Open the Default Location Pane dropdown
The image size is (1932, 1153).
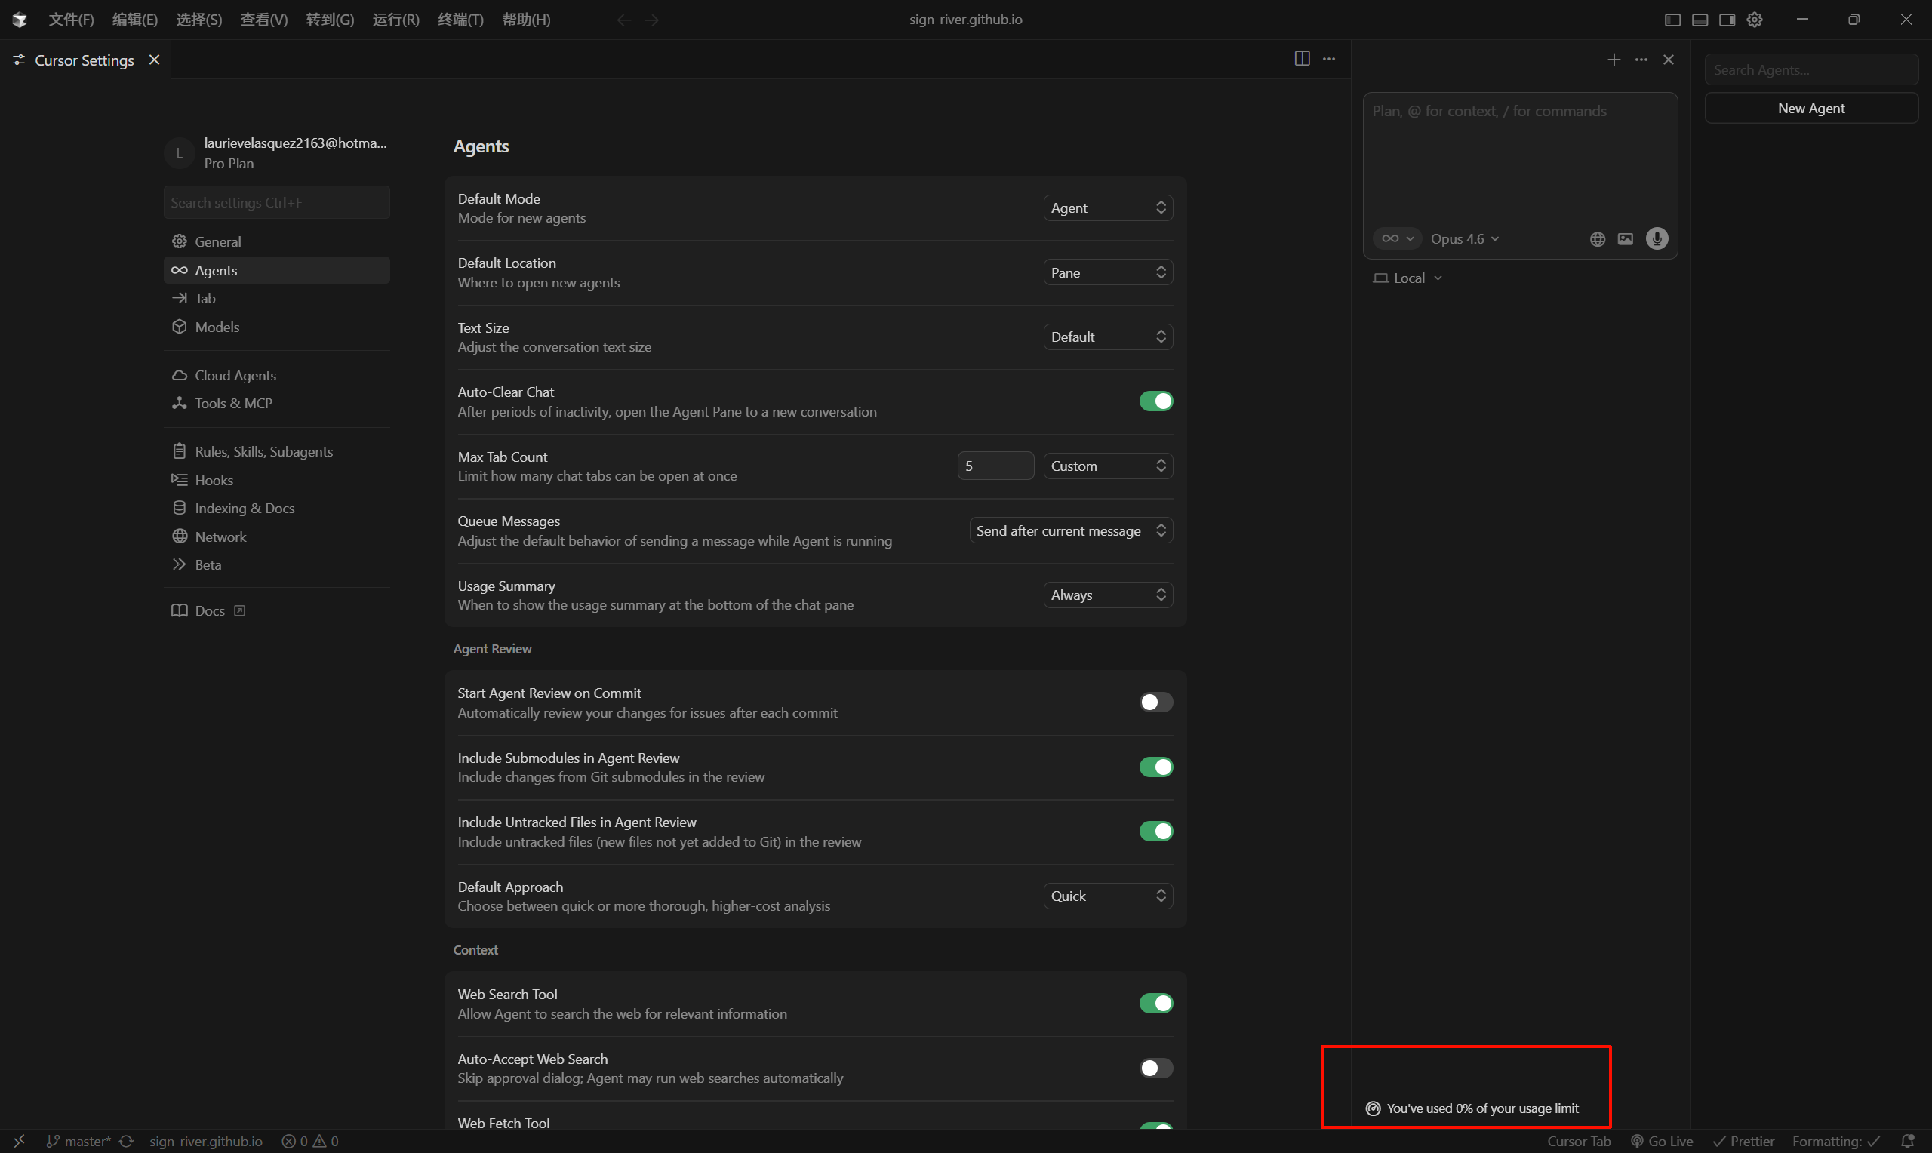[1108, 272]
